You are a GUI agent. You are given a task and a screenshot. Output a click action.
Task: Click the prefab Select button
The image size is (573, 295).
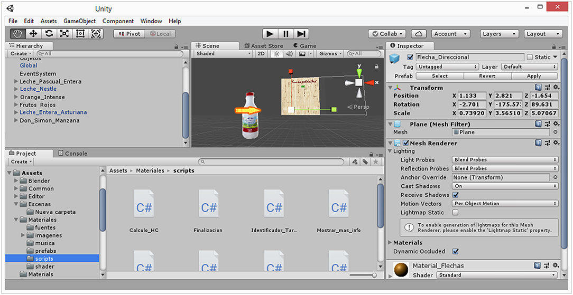pos(440,76)
